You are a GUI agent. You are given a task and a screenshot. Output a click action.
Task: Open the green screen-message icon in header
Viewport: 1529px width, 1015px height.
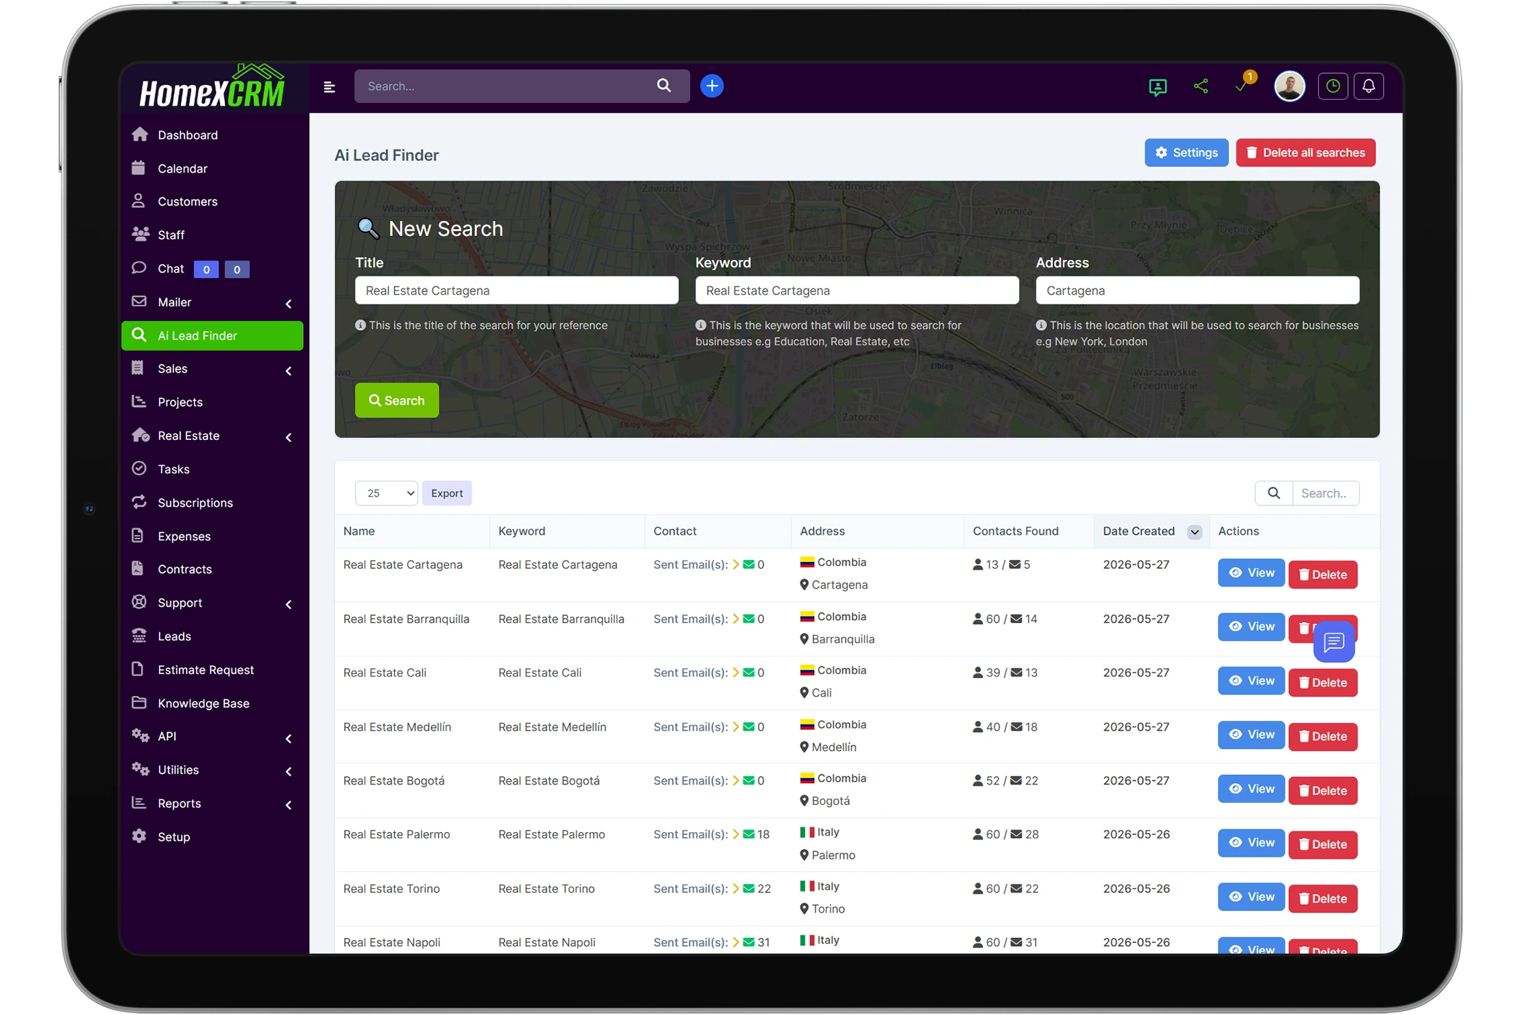(x=1158, y=87)
